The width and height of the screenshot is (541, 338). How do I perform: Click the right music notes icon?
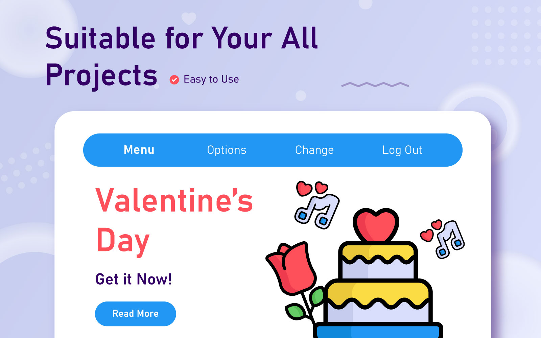click(x=450, y=239)
